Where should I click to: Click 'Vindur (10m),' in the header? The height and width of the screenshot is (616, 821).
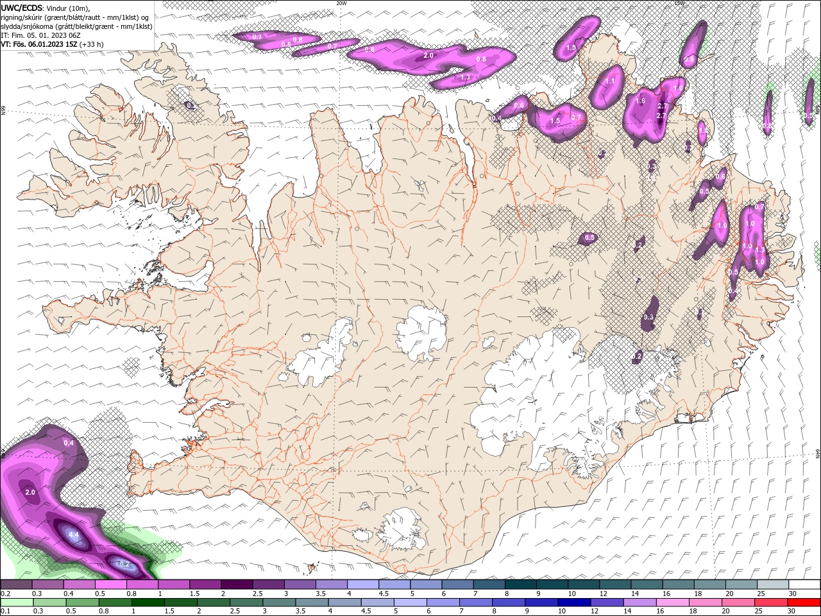tap(69, 8)
